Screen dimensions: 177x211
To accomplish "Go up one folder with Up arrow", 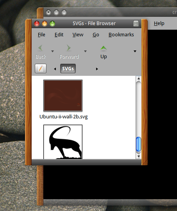I will click(104, 48).
